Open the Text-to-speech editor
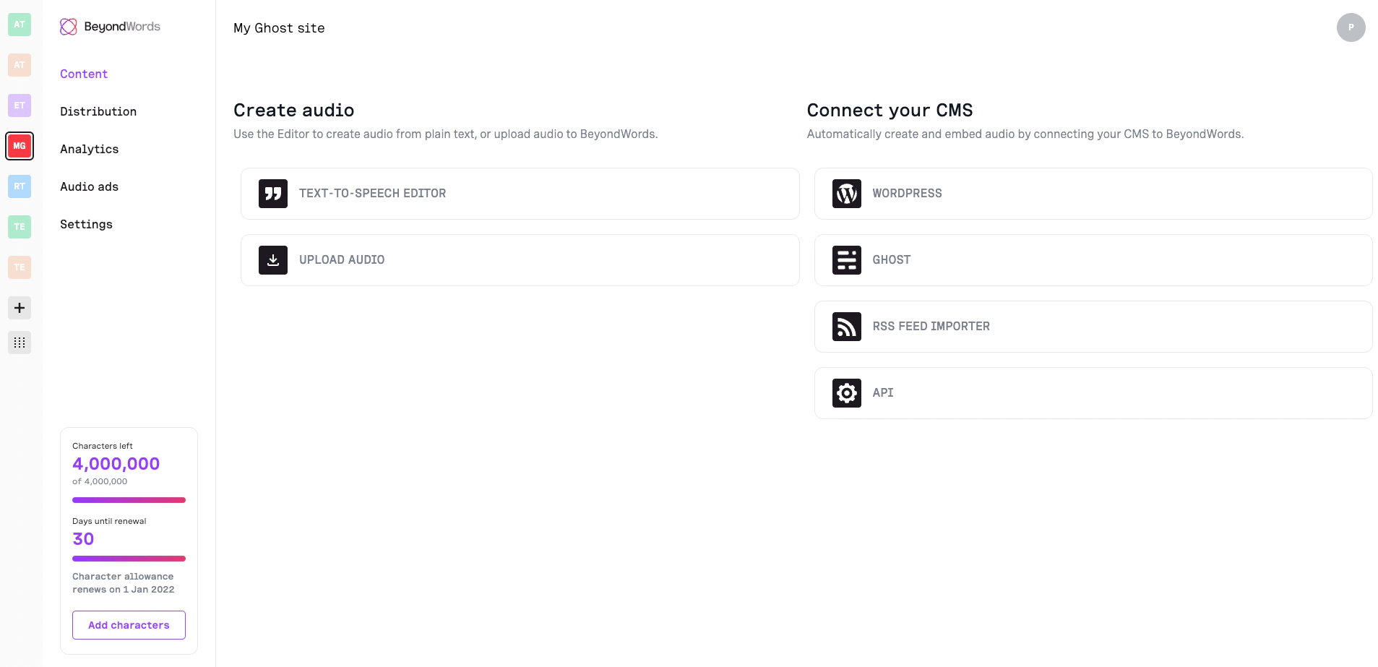 pyautogui.click(x=519, y=193)
